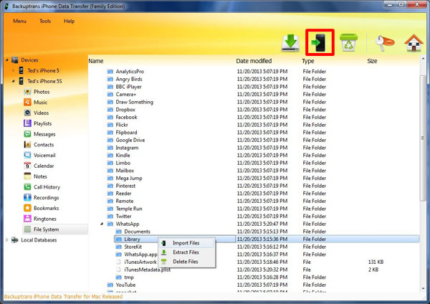
Task: Click the Extract to computer toolbar icon
Action: tap(290, 42)
